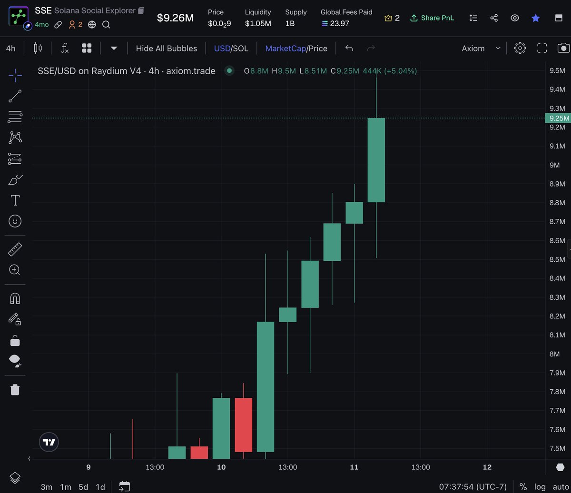Viewport: 571px width, 493px height.
Task: Select the 3m date range
Action: (47, 487)
